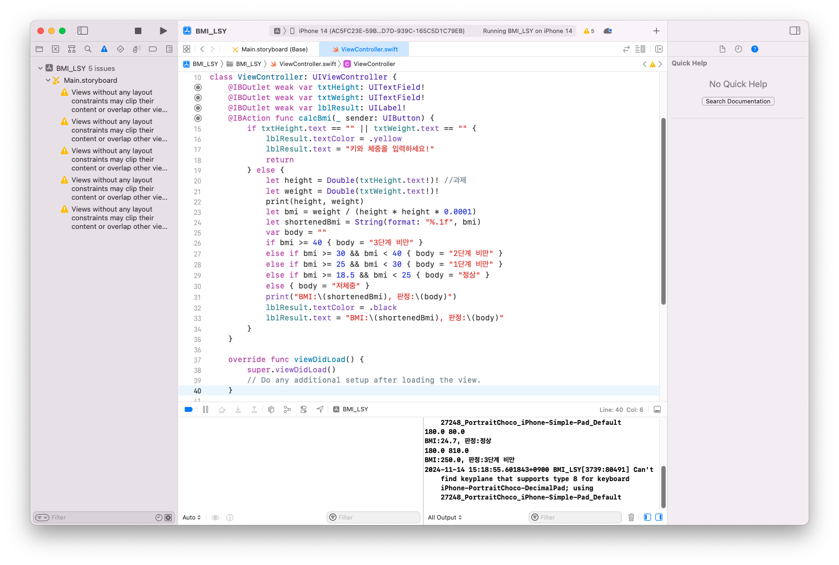839x565 pixels.
Task: Enable code review with arrows icon
Action: pyautogui.click(x=626, y=49)
